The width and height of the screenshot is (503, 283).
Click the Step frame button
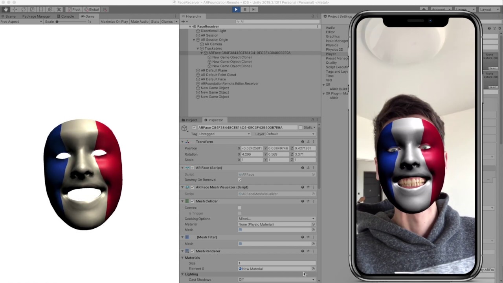(x=253, y=9)
